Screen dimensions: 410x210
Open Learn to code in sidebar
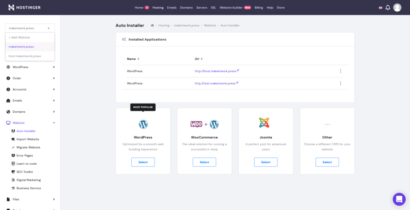26,164
